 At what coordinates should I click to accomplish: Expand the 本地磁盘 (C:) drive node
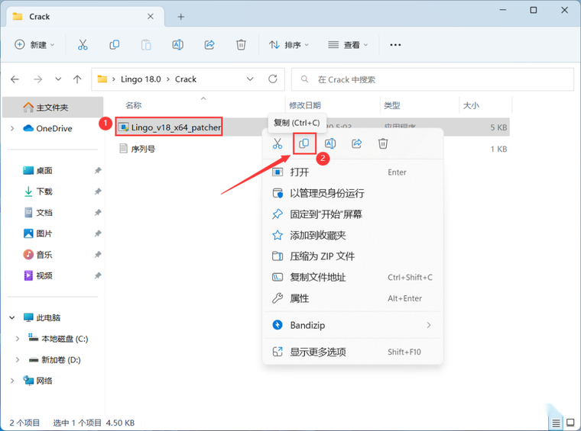(x=17, y=339)
